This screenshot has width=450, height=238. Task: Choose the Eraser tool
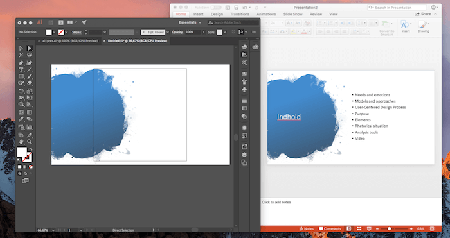point(30,83)
